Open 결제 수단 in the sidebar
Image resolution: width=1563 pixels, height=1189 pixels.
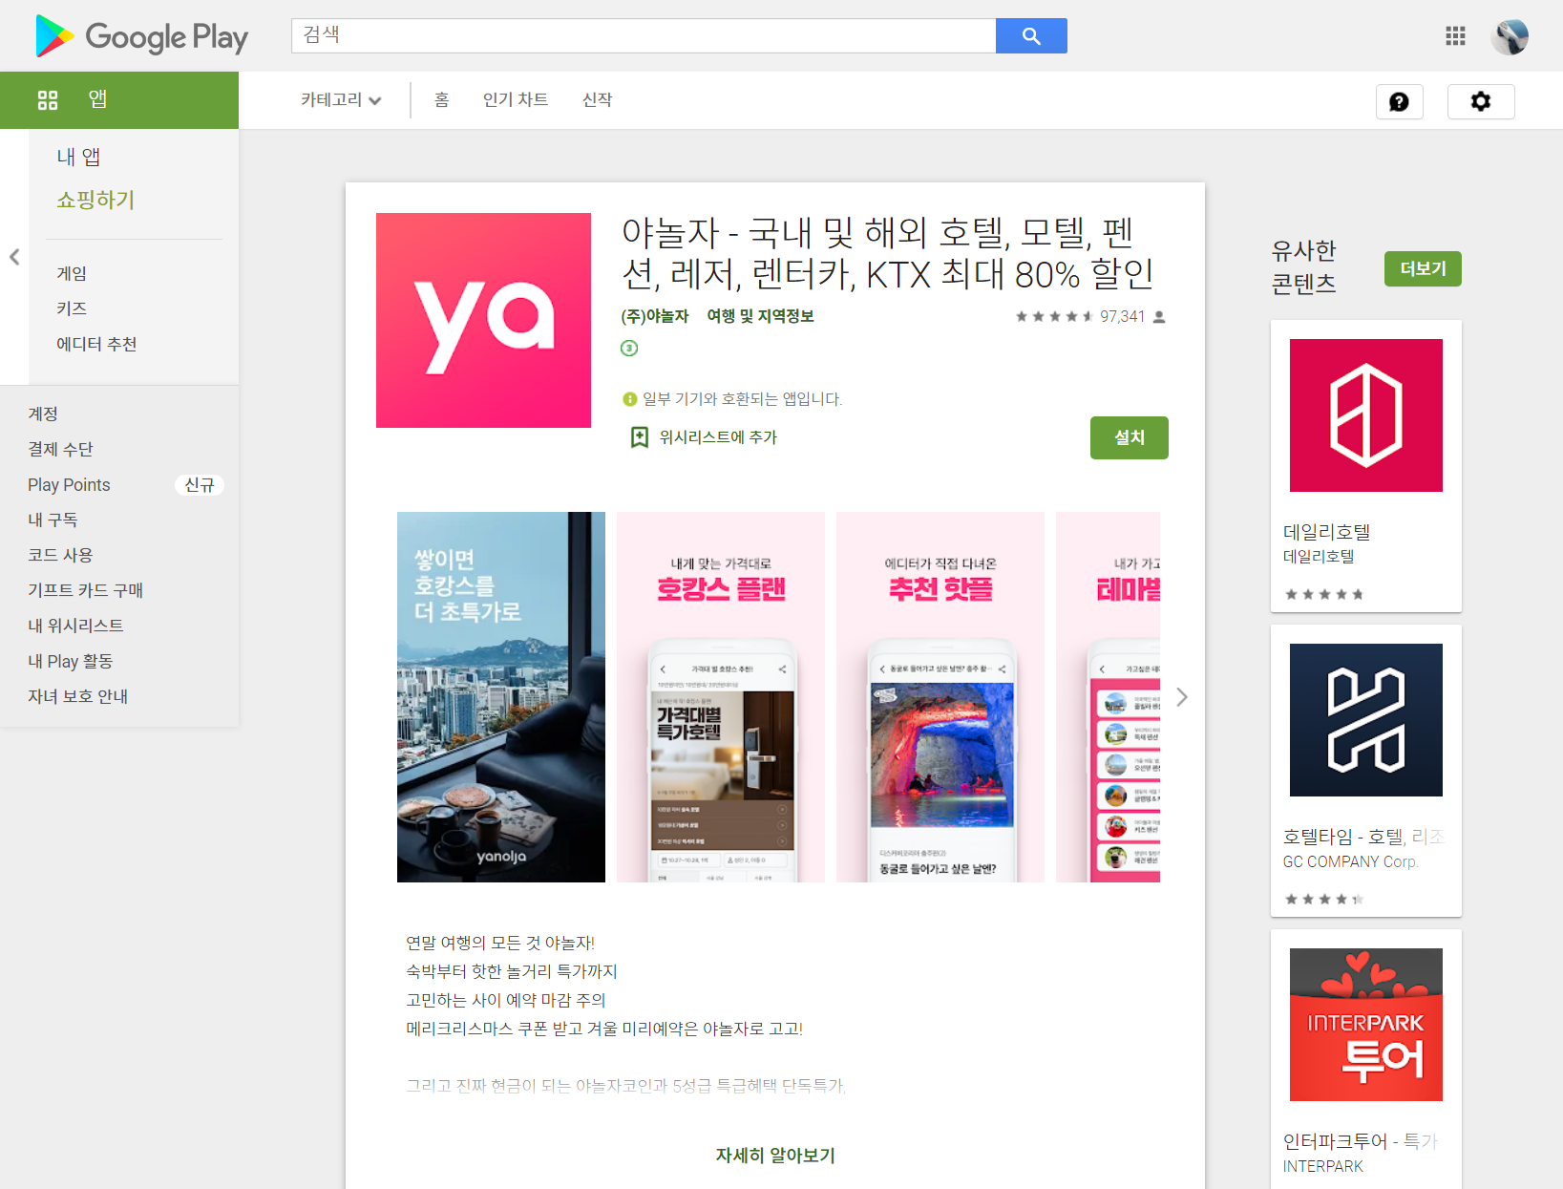[x=60, y=449]
